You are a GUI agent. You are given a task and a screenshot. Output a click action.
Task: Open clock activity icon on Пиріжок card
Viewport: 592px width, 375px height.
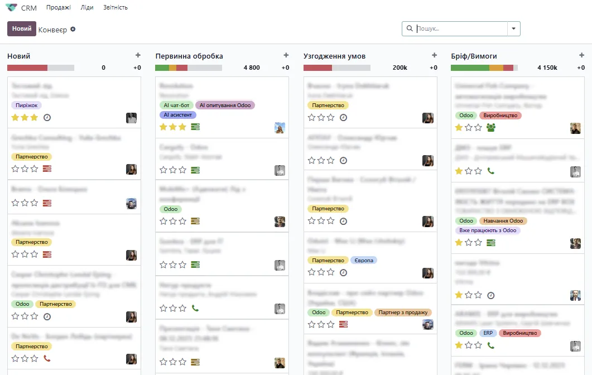click(47, 118)
